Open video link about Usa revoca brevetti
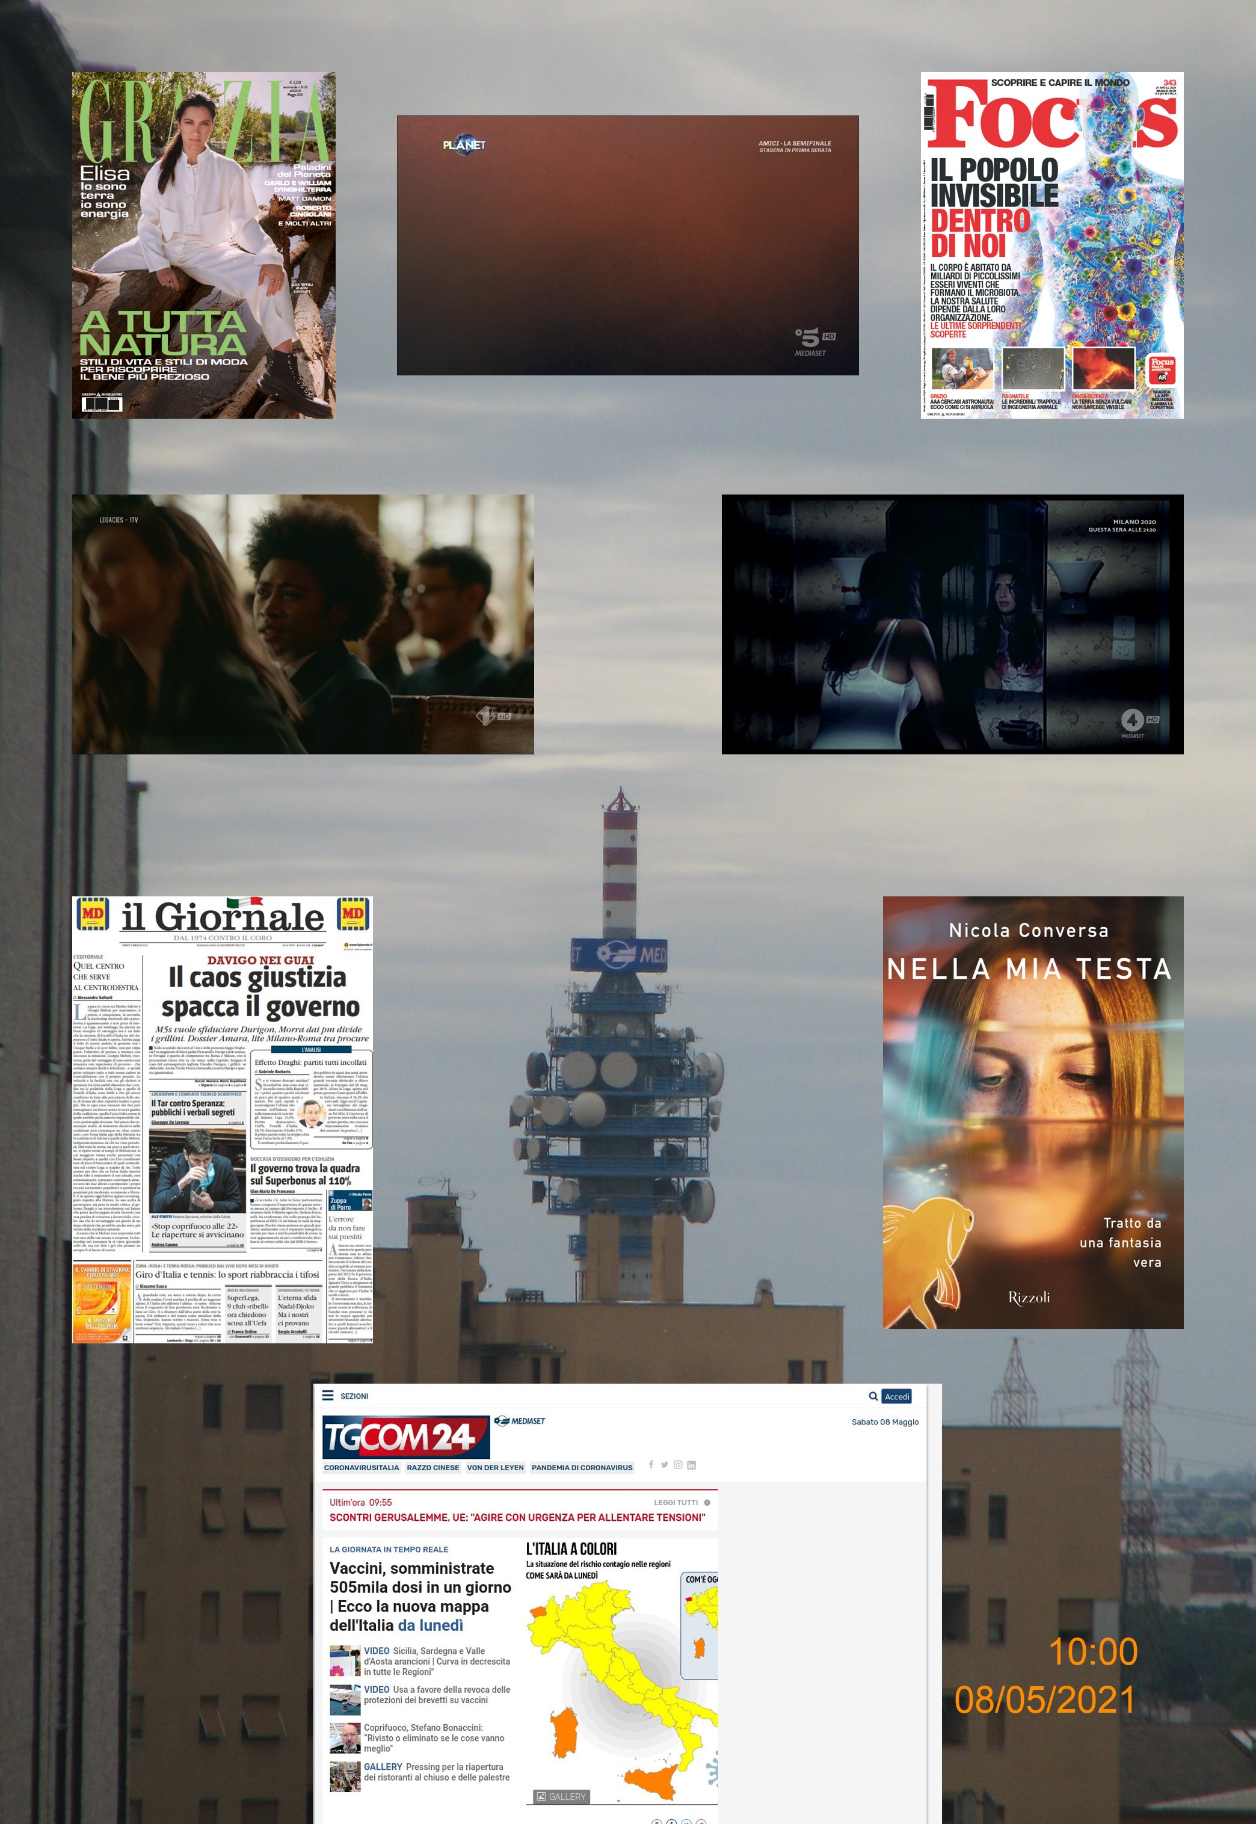Viewport: 1256px width, 1824px height. (x=437, y=1694)
